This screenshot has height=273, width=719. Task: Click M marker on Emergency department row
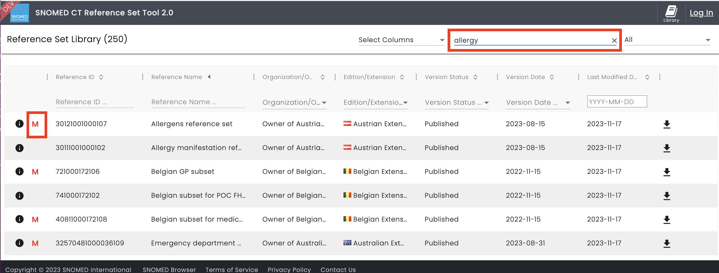pyautogui.click(x=35, y=243)
